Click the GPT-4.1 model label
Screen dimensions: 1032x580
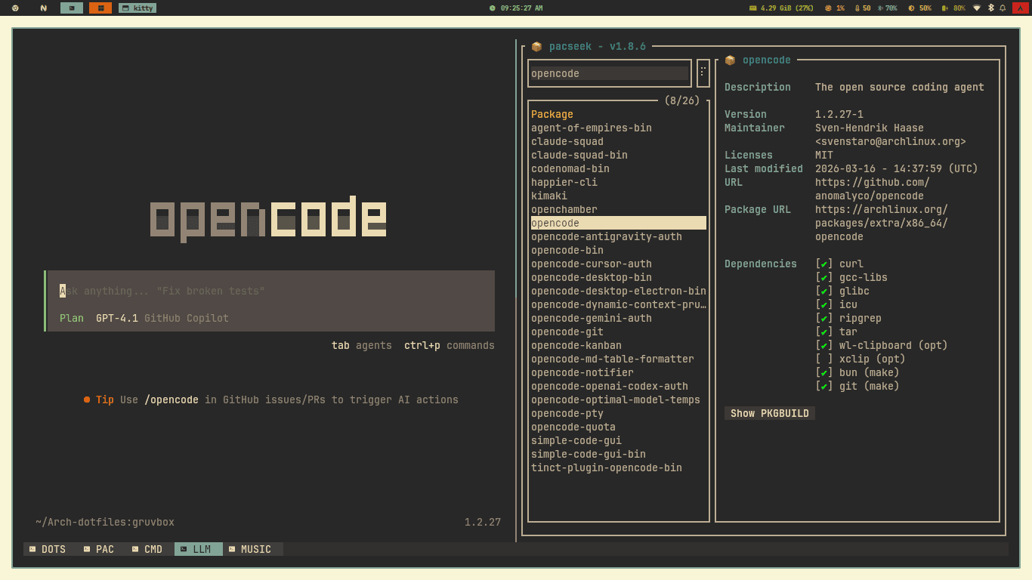[117, 318]
